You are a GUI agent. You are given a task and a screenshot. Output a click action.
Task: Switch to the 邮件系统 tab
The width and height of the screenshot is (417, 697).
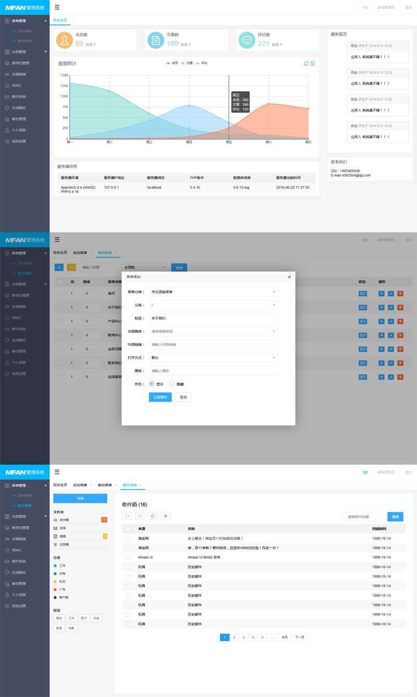[x=129, y=485]
